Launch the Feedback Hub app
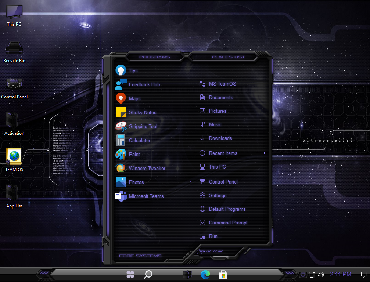Viewport: 370px width, 282px height. (144, 84)
